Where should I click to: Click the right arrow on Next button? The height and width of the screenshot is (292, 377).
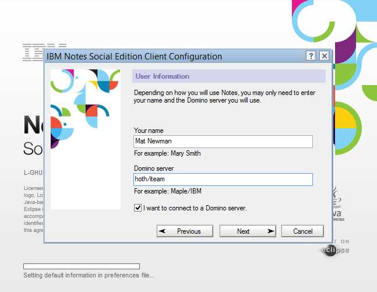(270, 231)
